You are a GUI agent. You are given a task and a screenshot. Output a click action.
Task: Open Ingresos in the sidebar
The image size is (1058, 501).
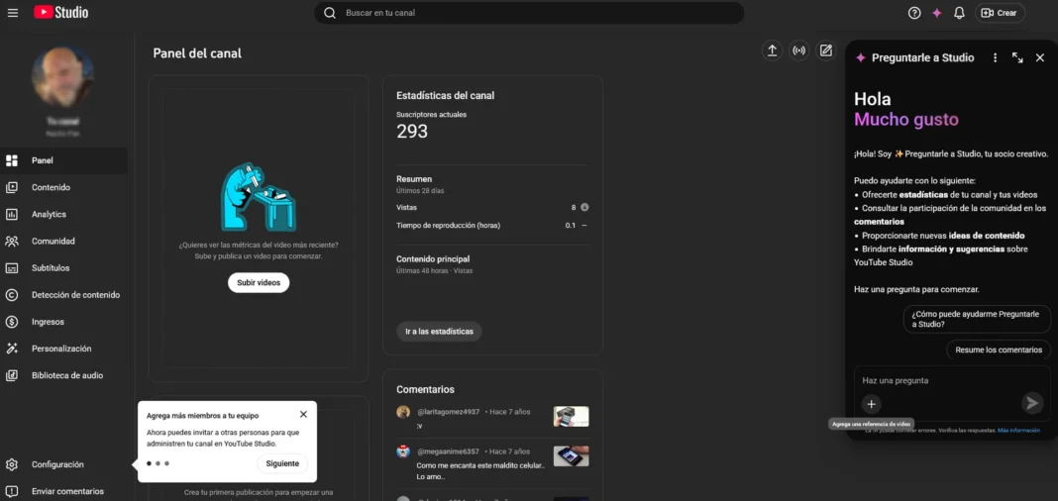63,322
